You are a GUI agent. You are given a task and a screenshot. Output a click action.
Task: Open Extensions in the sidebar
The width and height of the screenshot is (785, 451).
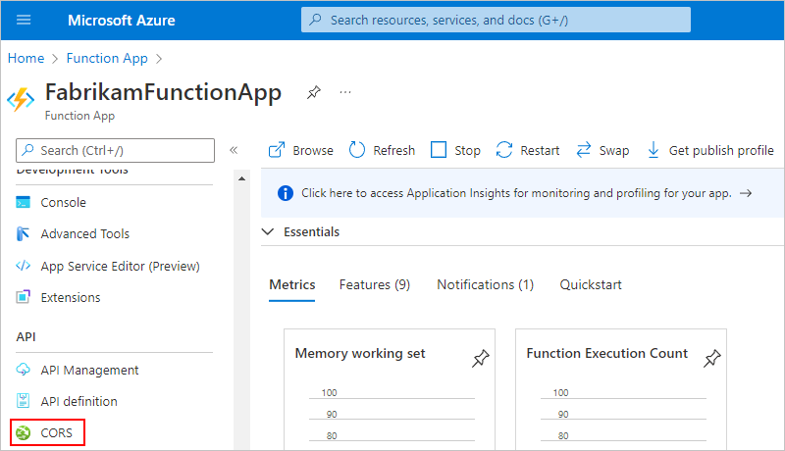[70, 297]
